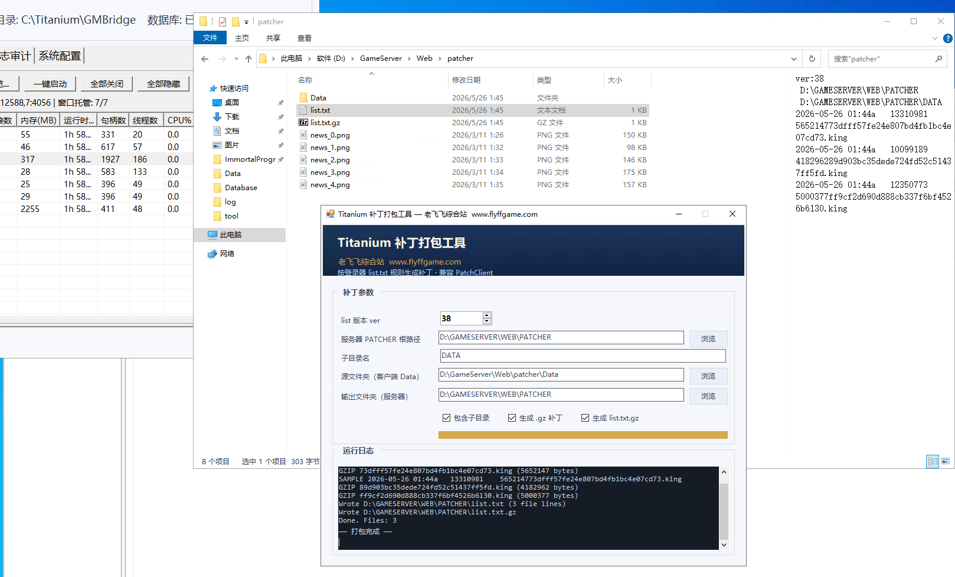
Task: Switch to details view in the status bar
Action: coord(933,461)
